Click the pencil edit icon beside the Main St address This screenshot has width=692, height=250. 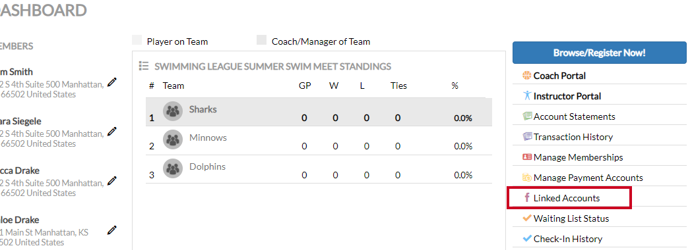[112, 230]
